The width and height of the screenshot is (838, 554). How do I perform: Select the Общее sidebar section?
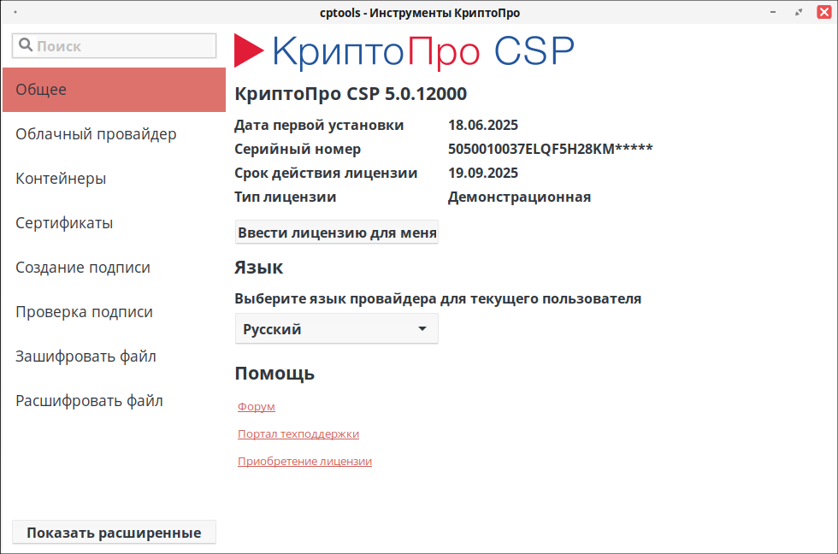(x=114, y=90)
